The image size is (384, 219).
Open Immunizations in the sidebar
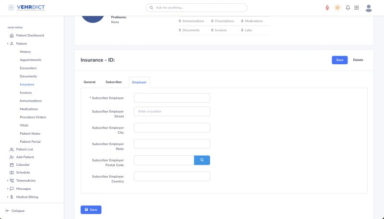tap(31, 101)
